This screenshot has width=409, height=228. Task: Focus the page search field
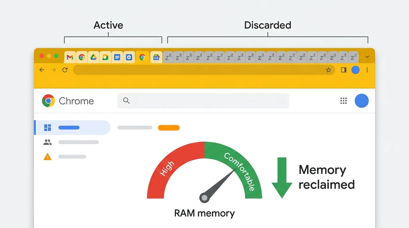coord(203,101)
